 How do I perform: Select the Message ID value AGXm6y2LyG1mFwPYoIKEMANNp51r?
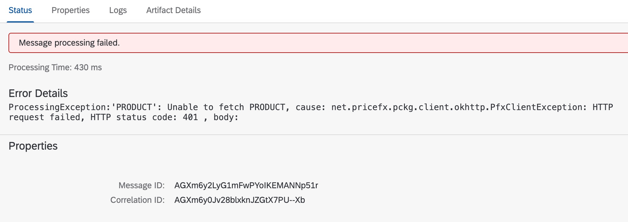point(247,185)
